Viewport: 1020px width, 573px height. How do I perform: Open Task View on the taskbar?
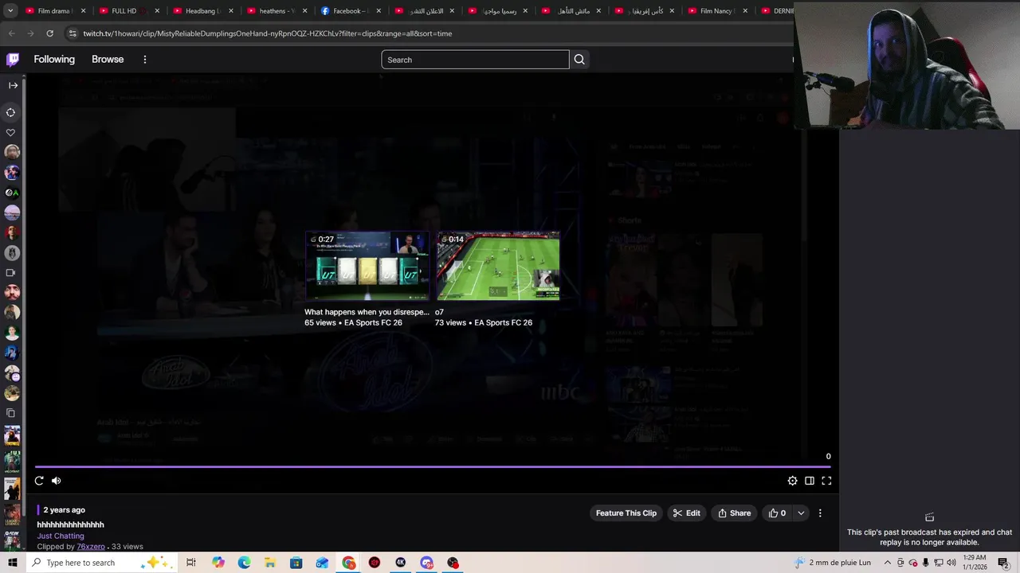[x=191, y=563]
